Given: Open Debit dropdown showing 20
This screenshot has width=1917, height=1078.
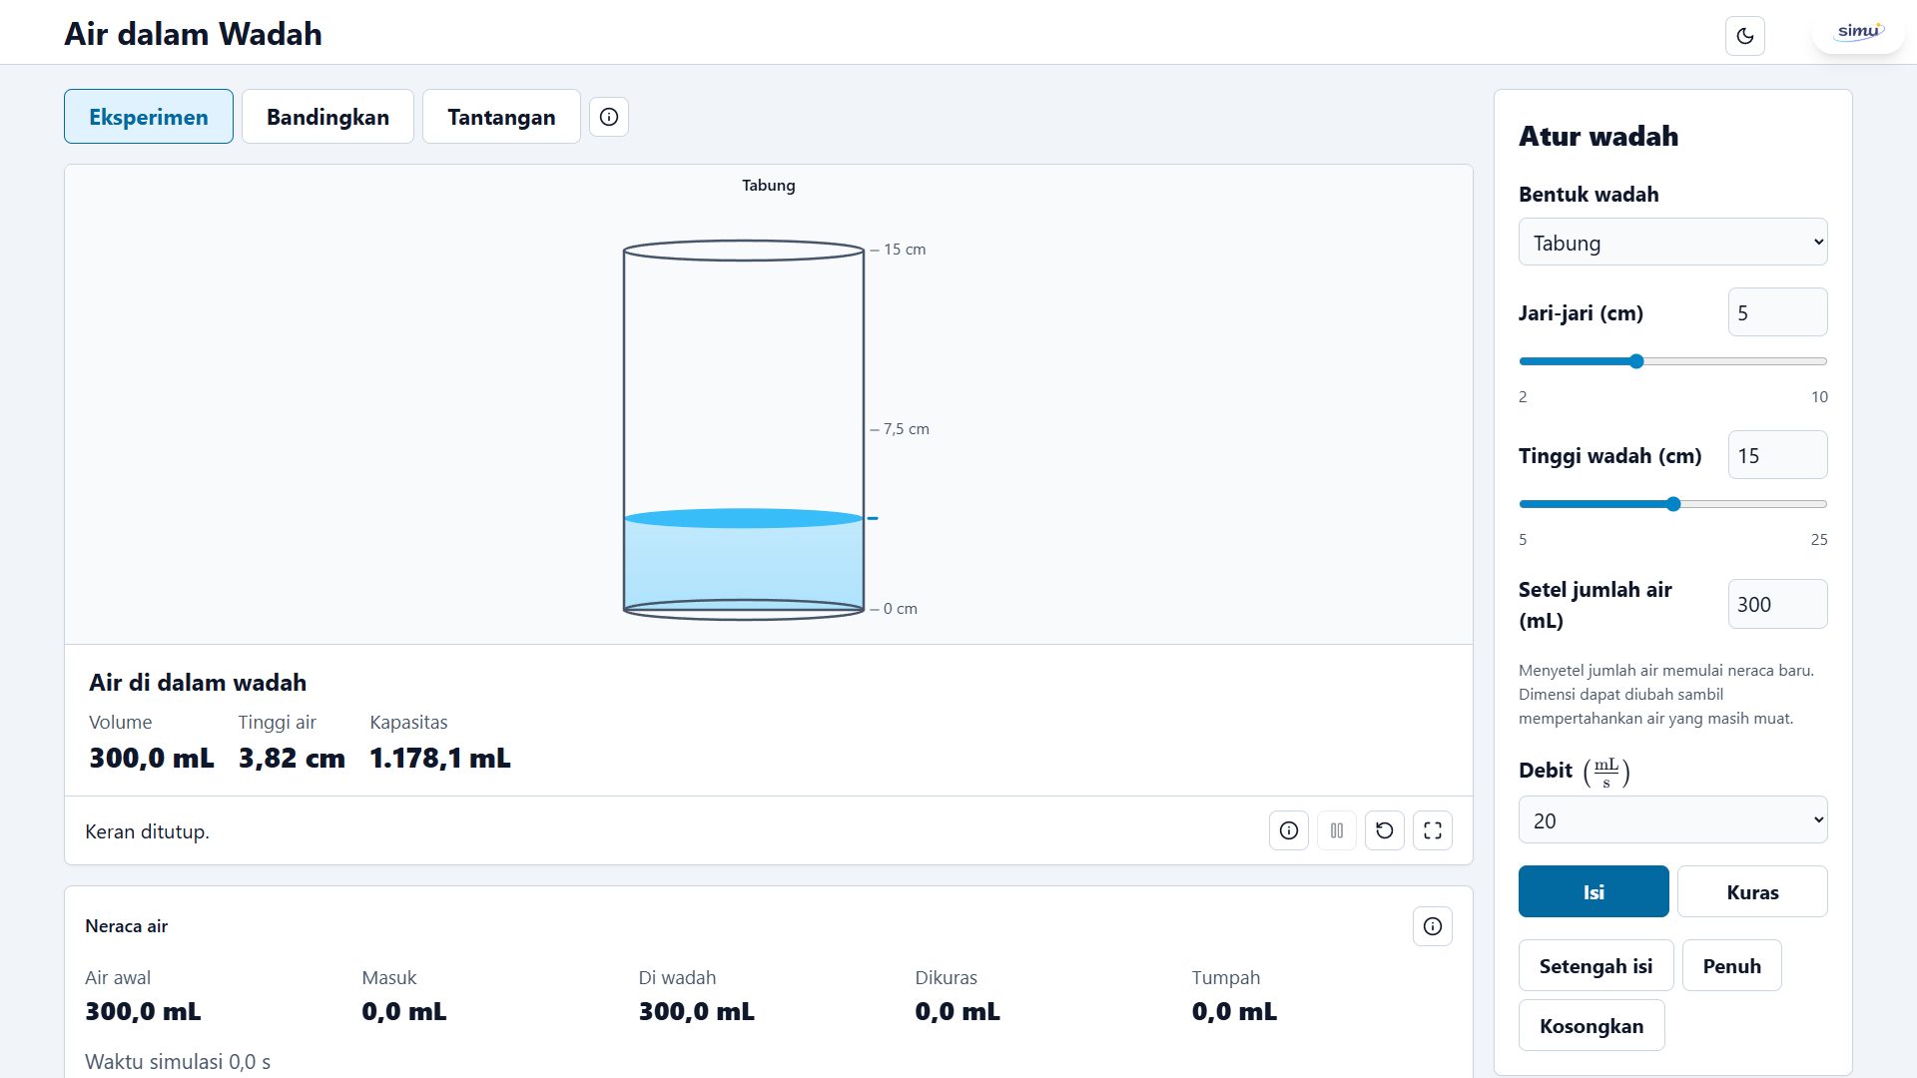Looking at the screenshot, I should (1673, 820).
